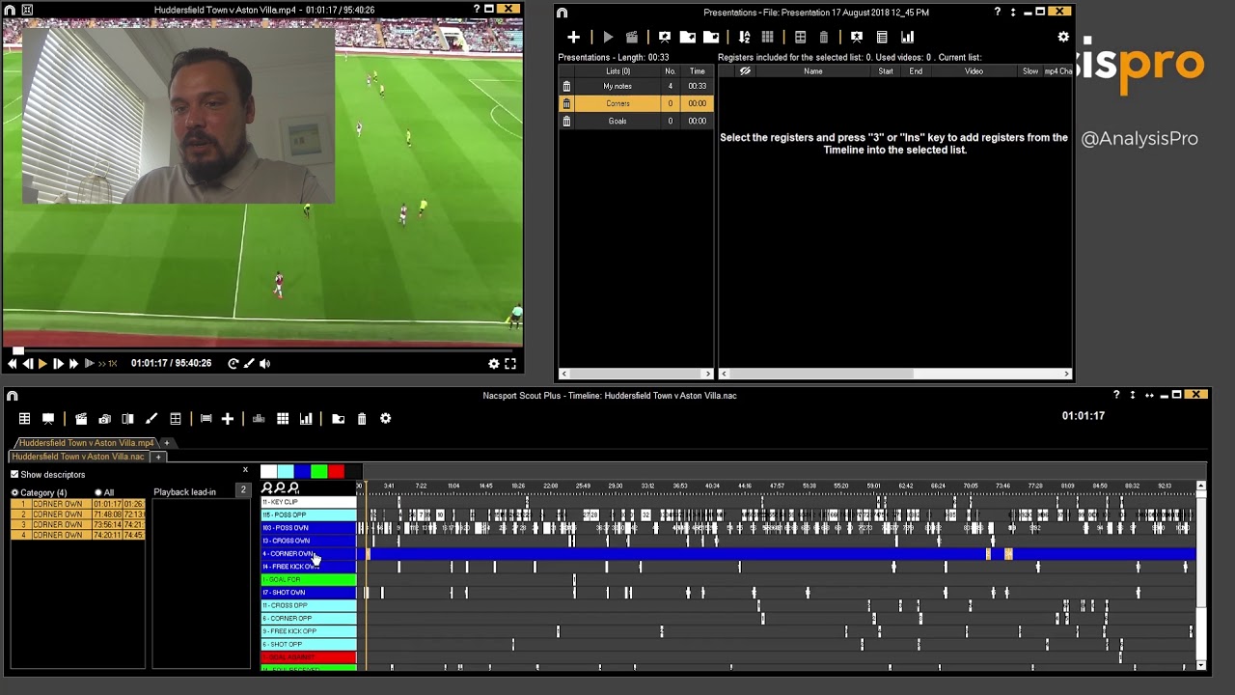
Task: Select the drawing brush in Timeline toolbar
Action: 151,419
